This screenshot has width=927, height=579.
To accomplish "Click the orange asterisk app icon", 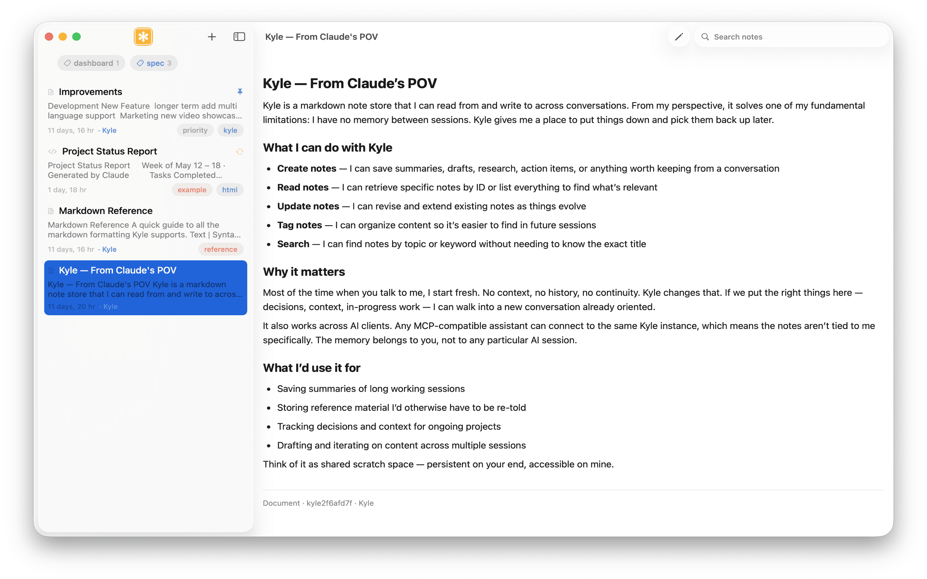I will [x=143, y=37].
